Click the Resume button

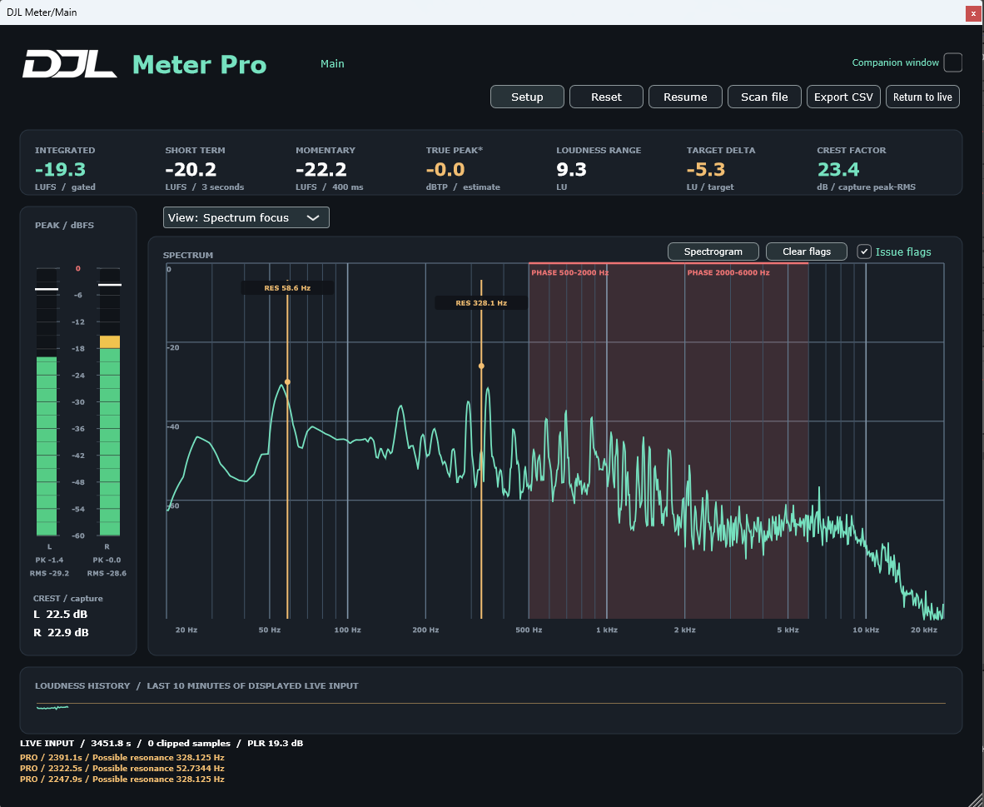coord(685,97)
